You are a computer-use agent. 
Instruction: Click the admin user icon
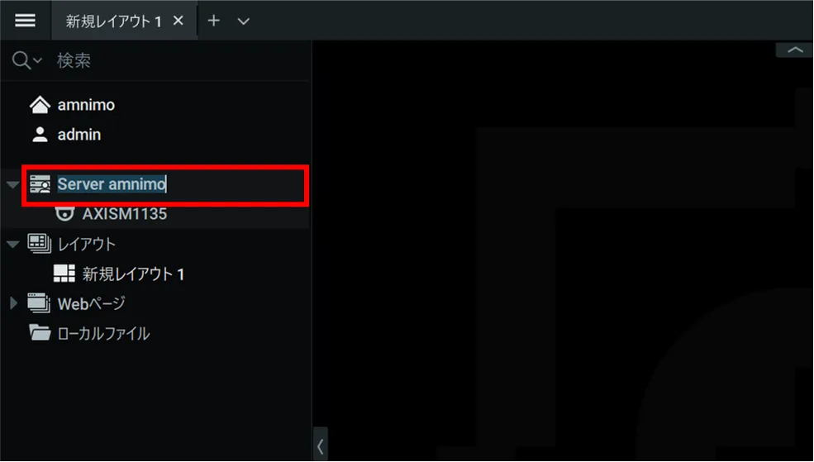(x=40, y=135)
